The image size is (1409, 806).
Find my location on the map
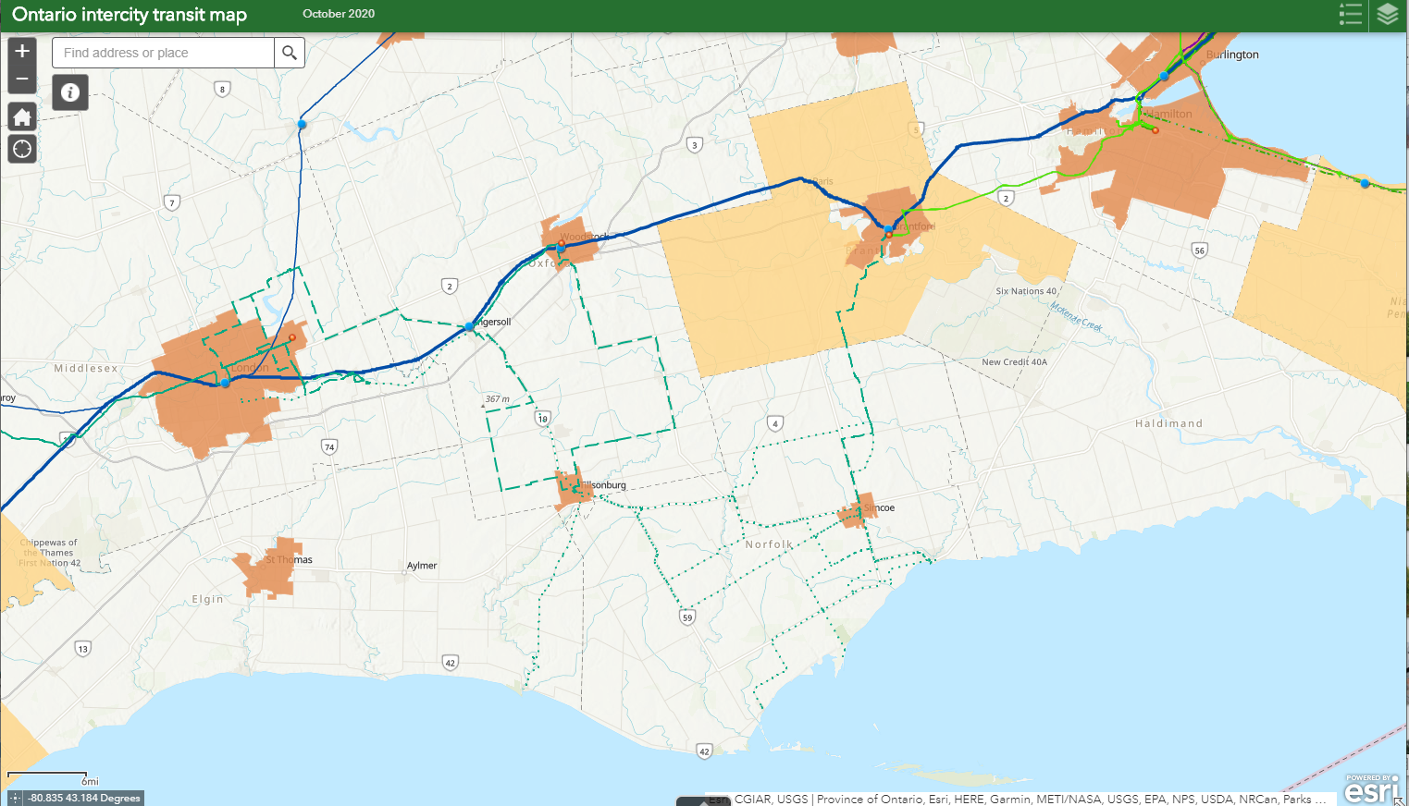(x=22, y=149)
